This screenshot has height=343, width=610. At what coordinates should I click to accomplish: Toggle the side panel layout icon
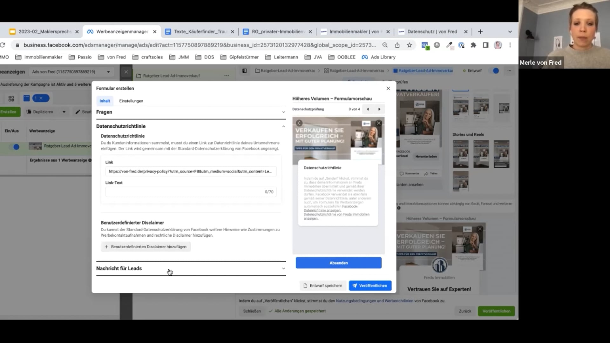(x=245, y=71)
